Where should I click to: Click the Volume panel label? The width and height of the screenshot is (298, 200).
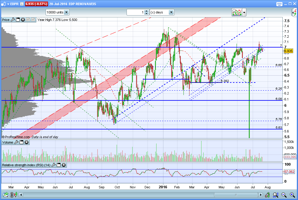pyautogui.click(x=7, y=142)
